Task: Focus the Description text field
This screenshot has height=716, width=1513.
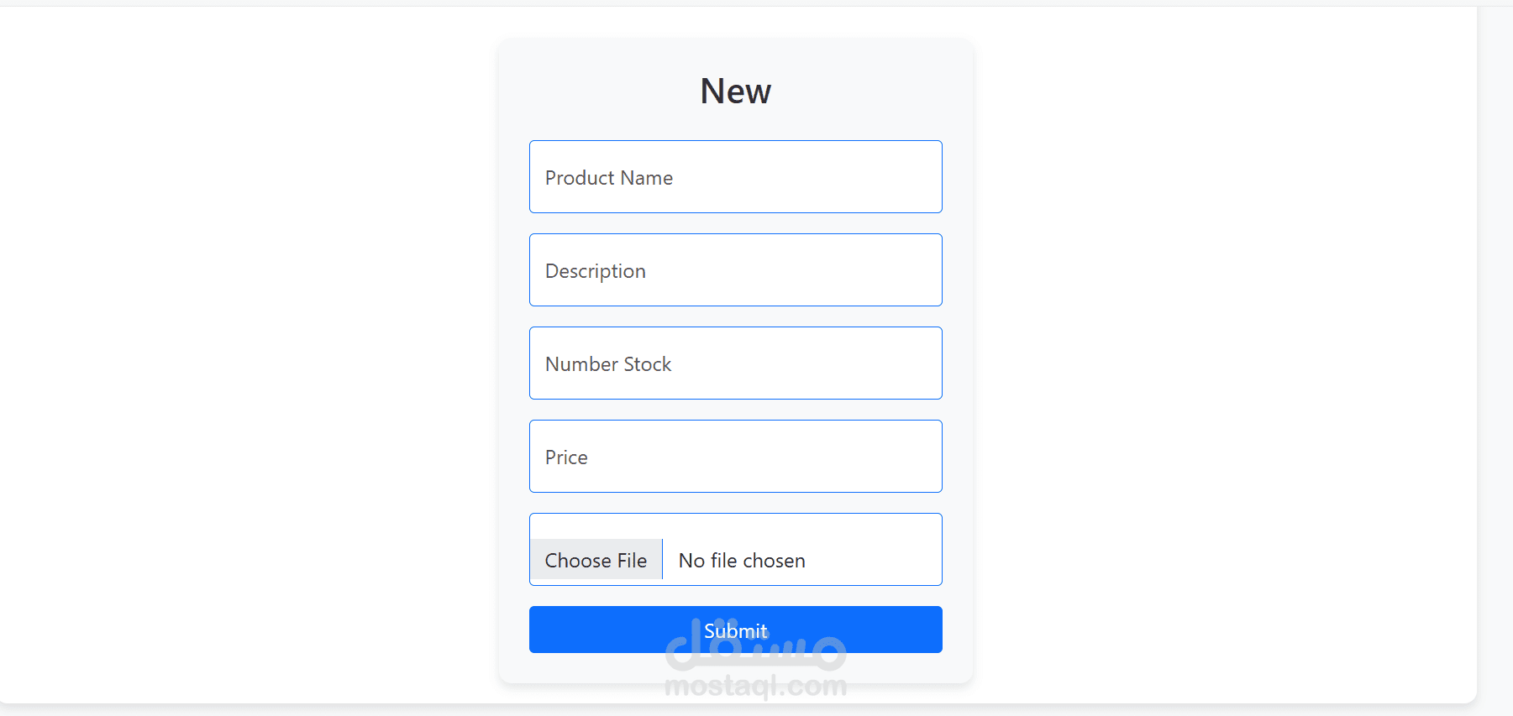Action: [735, 270]
